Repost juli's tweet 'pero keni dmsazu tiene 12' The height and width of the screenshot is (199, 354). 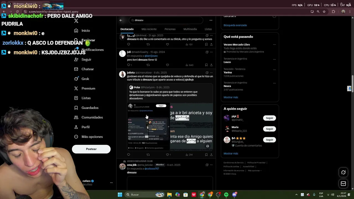[148, 65]
